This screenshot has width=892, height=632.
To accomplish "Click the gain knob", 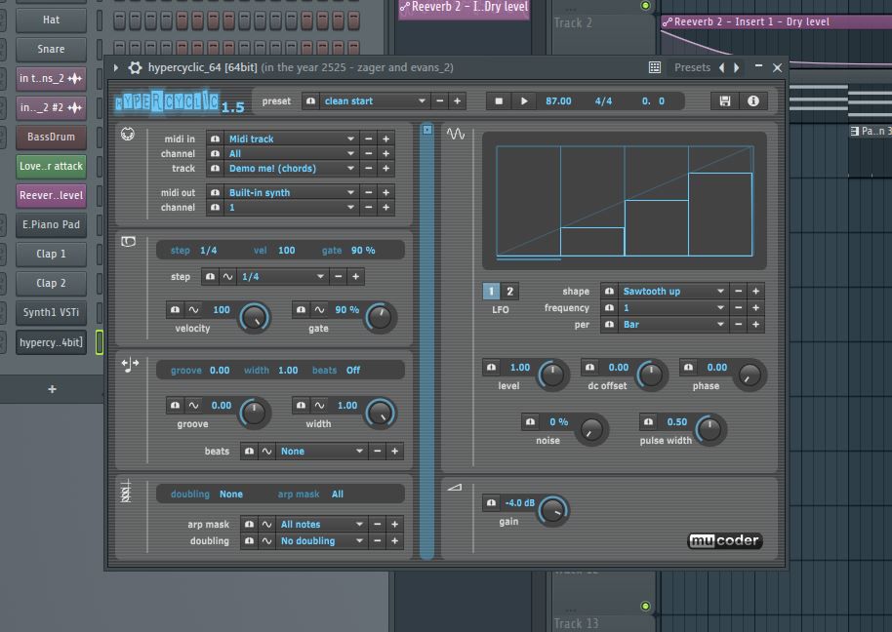I will [553, 510].
